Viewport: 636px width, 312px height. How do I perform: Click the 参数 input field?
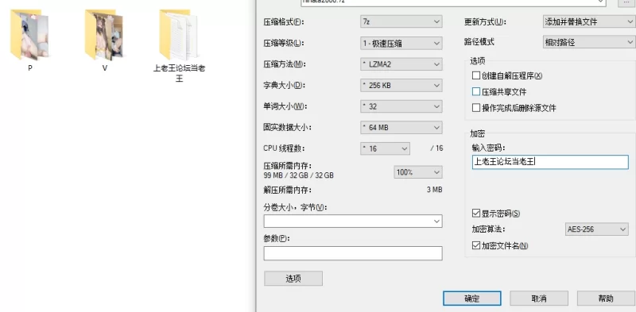pos(353,253)
